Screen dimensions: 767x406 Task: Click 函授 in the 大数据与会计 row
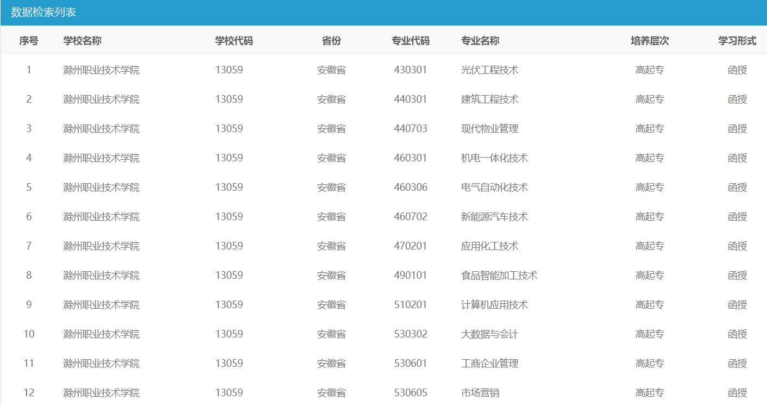(x=738, y=334)
